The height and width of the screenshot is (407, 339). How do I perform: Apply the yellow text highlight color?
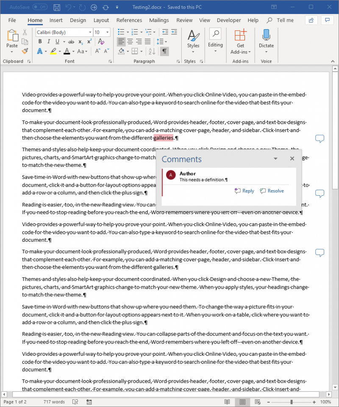[x=53, y=51]
